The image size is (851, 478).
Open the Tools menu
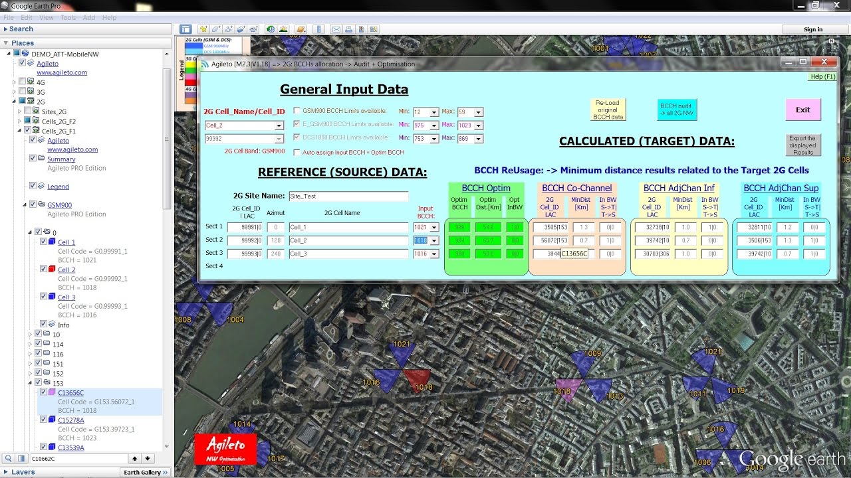pos(68,17)
